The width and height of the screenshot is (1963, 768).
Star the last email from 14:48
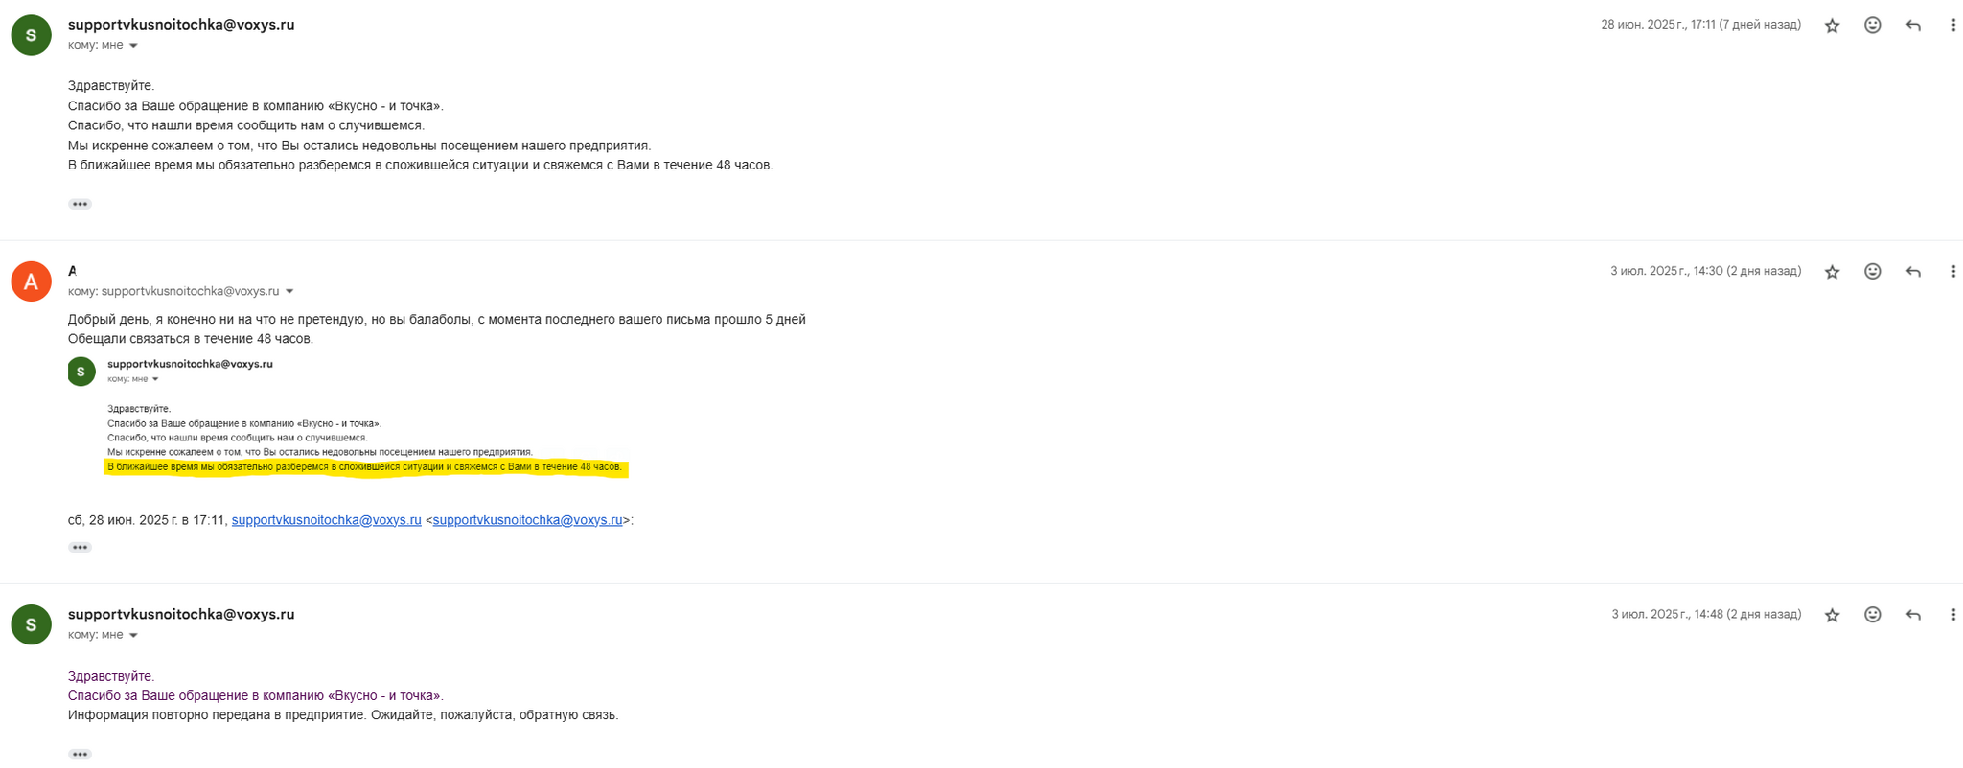pyautogui.click(x=1832, y=615)
